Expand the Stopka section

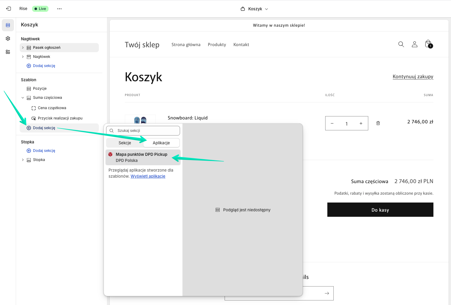click(x=23, y=160)
